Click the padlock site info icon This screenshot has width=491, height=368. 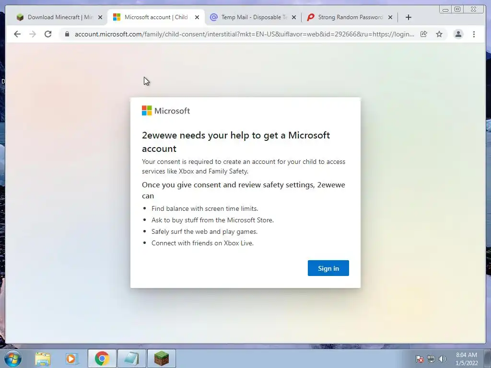point(67,34)
